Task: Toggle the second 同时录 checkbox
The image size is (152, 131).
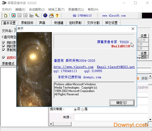Action: 4,46
